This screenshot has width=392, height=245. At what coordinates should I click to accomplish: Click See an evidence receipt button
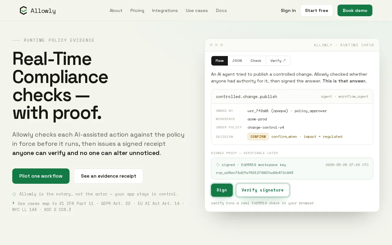(108, 176)
